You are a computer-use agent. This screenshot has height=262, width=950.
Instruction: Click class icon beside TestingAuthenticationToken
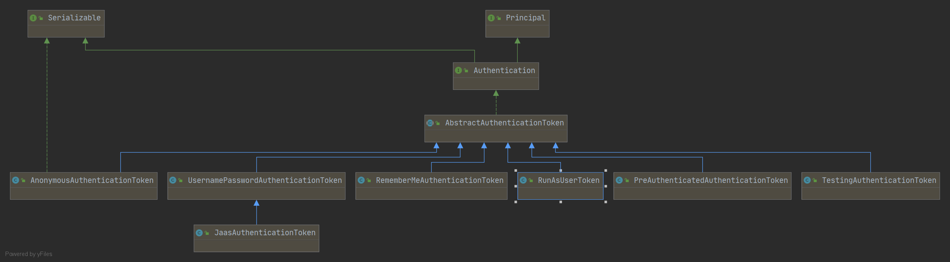click(807, 180)
